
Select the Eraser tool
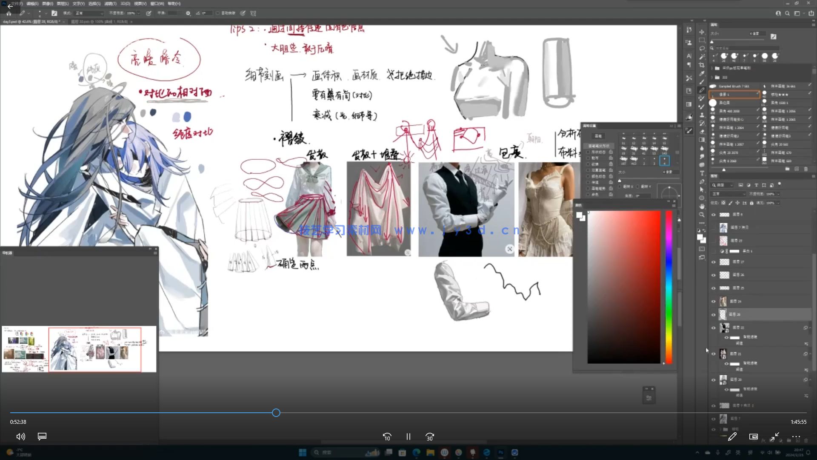701,132
